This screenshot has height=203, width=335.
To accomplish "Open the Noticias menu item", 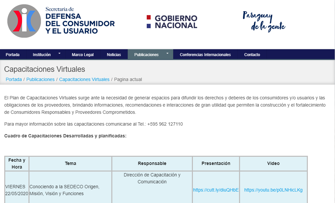I will [x=114, y=54].
